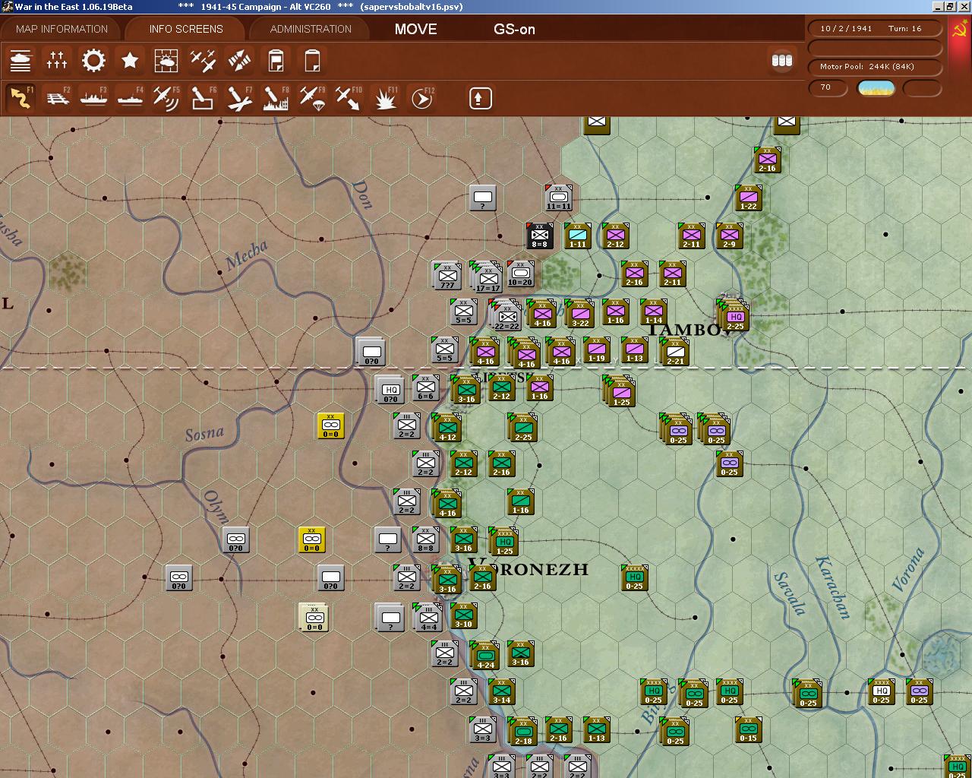Click the crossed arrows reinforcement icon

239,60
